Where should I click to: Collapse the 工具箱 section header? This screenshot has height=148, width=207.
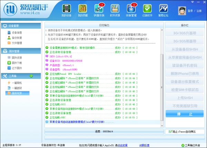click(21, 76)
